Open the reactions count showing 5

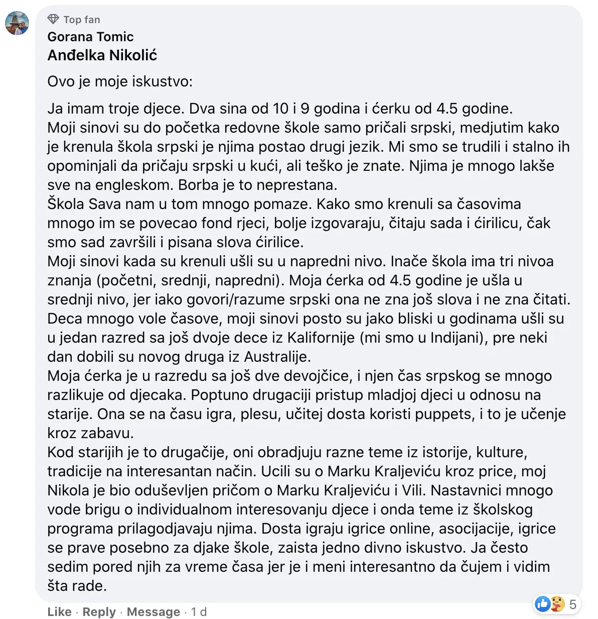point(572,603)
